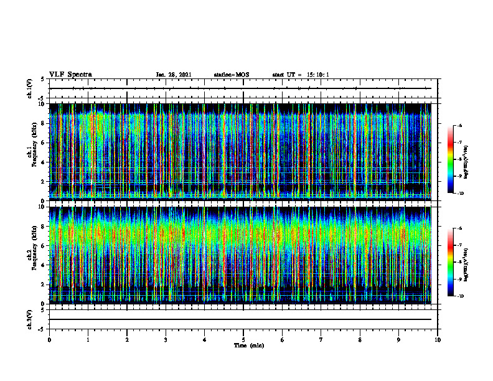This screenshot has width=493, height=381.
Task: Click the time axis tick label "8"
Action: point(360,340)
